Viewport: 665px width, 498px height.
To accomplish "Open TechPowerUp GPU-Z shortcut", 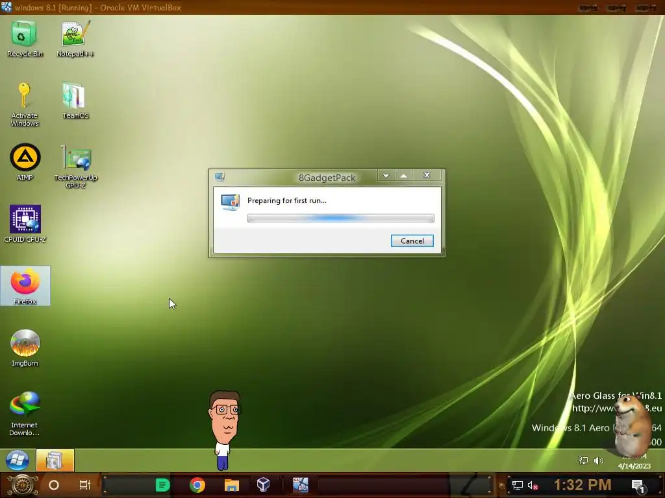I will 75,166.
